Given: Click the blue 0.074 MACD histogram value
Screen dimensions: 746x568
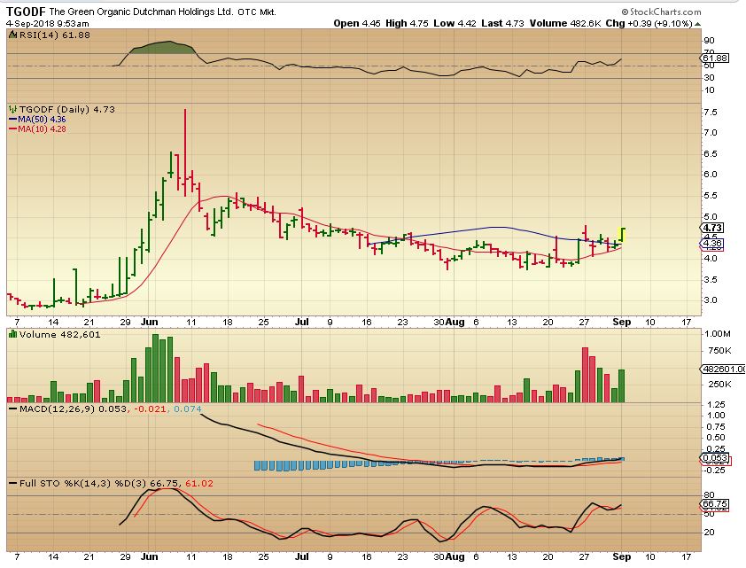Looking at the screenshot, I should tap(188, 409).
